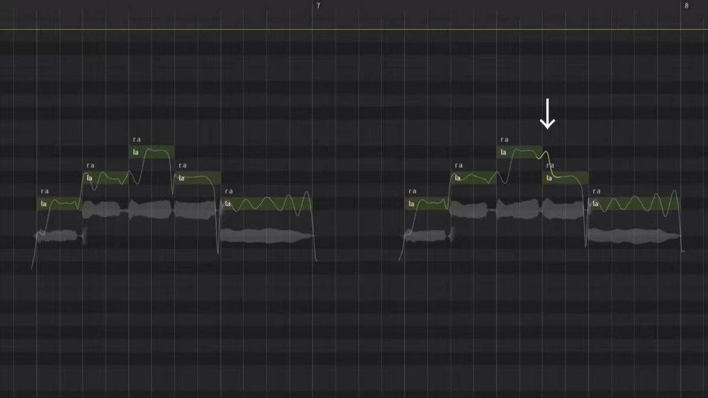Select the fourth 'la' note in the first phrase
The image size is (708, 398).
(198, 178)
